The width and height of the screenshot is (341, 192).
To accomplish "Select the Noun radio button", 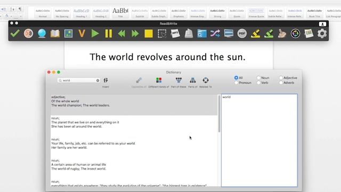I will (258, 78).
